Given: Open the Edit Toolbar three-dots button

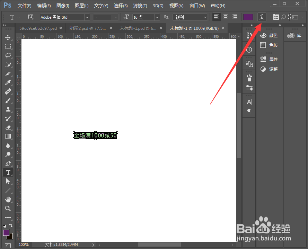Looking at the screenshot, I should tap(8, 217).
